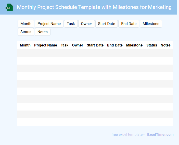Click the green XLS file icon
The width and height of the screenshot is (179, 145).
click(9, 8)
